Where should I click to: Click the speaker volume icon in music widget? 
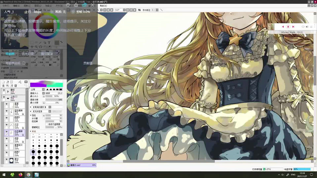tap(307, 27)
